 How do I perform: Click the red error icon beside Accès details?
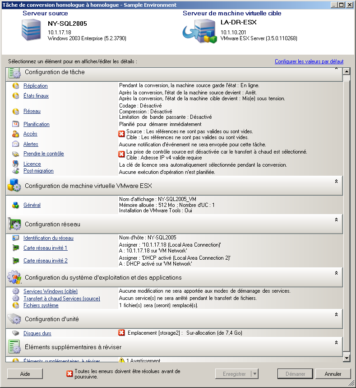121,134
